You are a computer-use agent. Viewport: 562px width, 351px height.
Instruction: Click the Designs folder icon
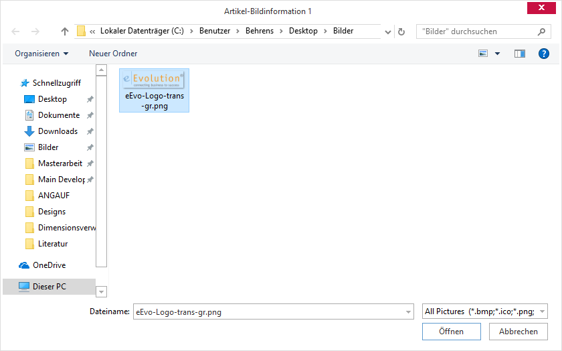click(x=29, y=212)
